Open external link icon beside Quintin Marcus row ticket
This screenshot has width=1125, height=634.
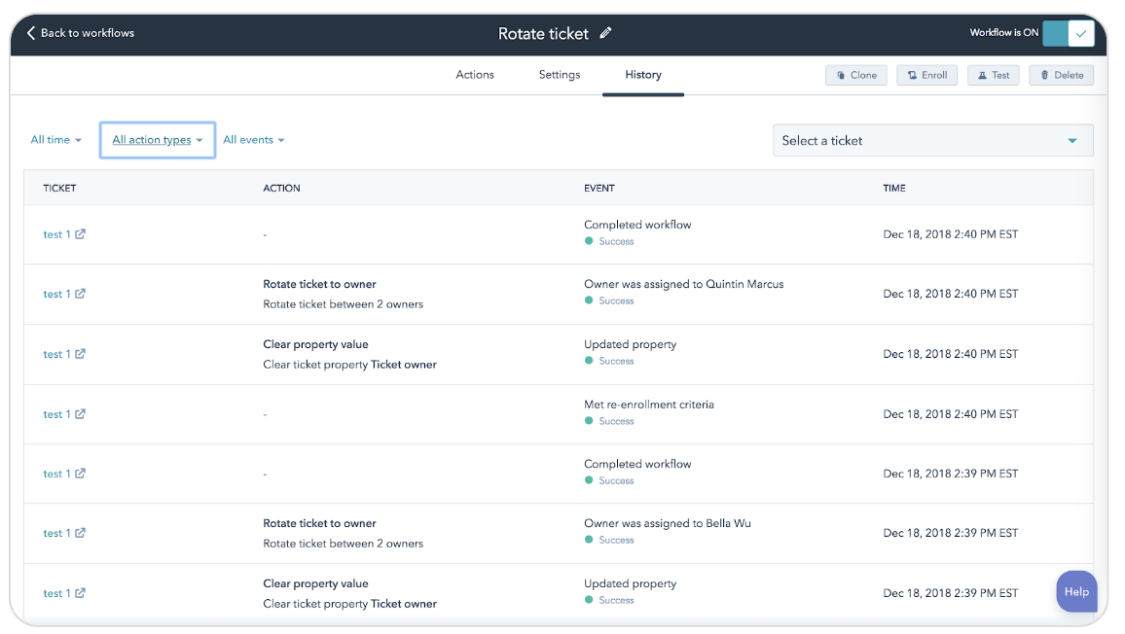[x=80, y=294]
